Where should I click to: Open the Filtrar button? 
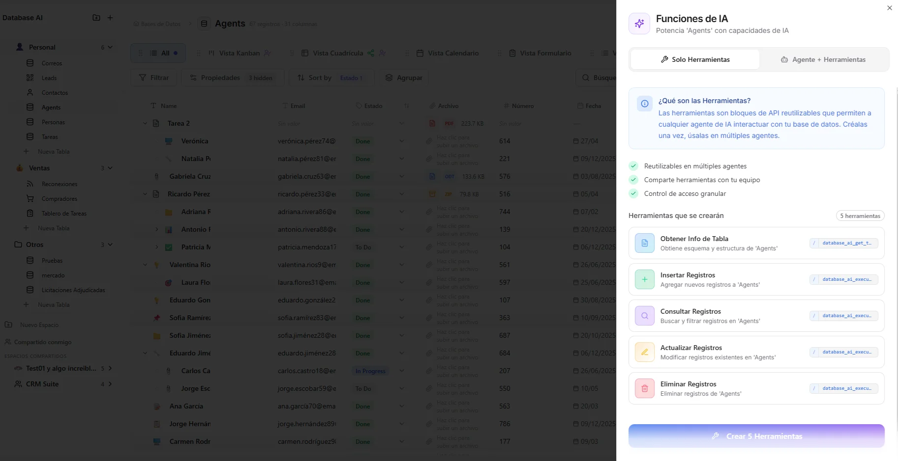click(154, 78)
